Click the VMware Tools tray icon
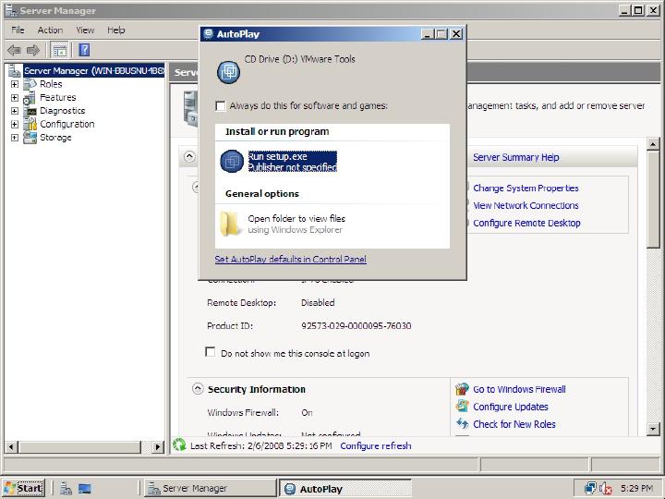The width and height of the screenshot is (665, 499). (x=590, y=489)
